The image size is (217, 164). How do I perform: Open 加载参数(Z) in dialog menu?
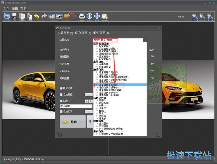pyautogui.click(x=65, y=33)
